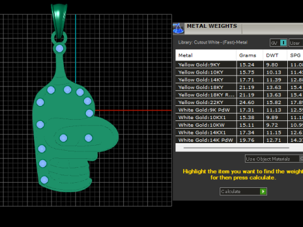Click the 9.80 DWT value
This screenshot has width=303, height=227.
272,64
